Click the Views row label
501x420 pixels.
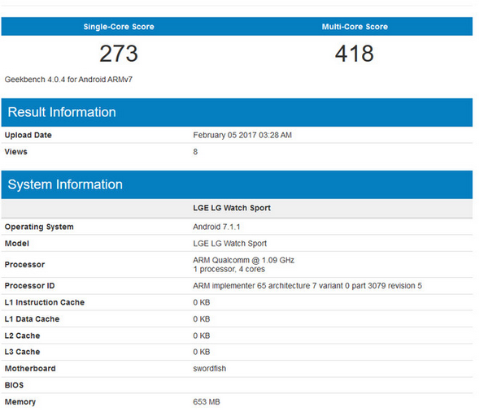click(x=16, y=151)
